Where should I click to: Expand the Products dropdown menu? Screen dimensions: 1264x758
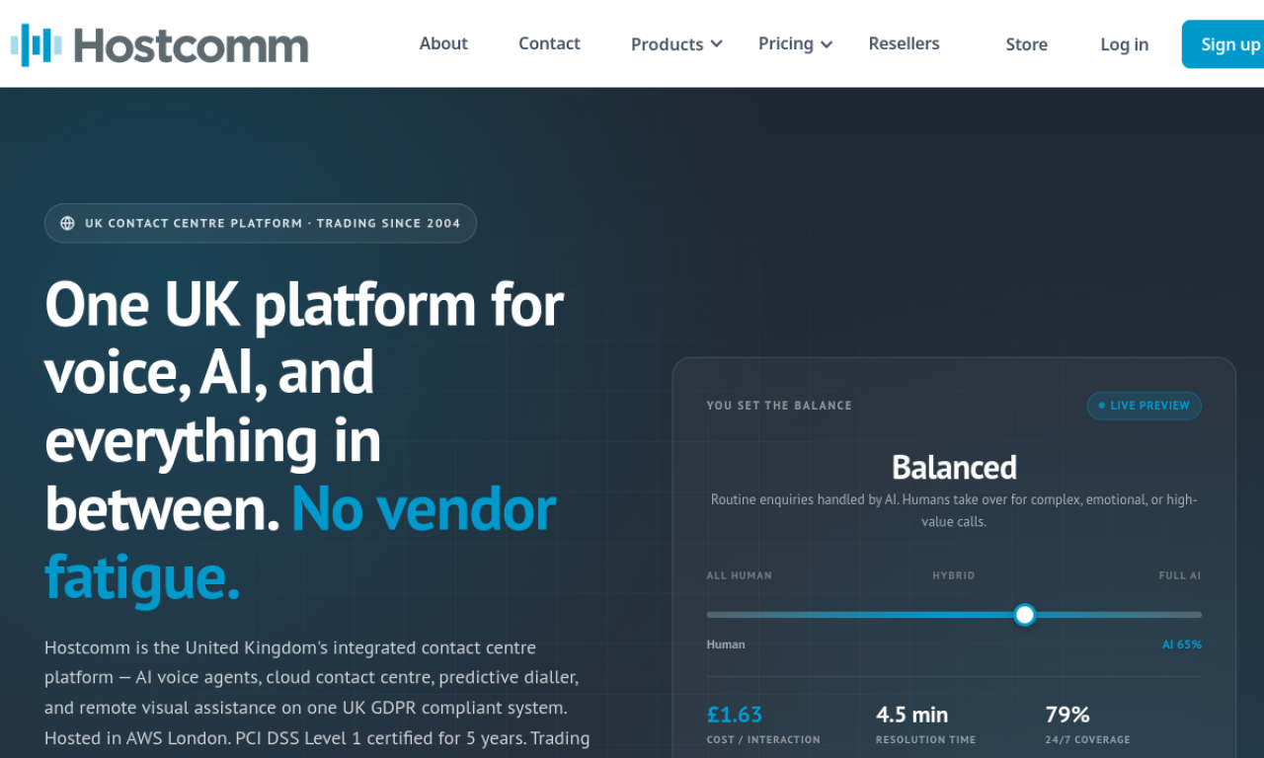[677, 44]
